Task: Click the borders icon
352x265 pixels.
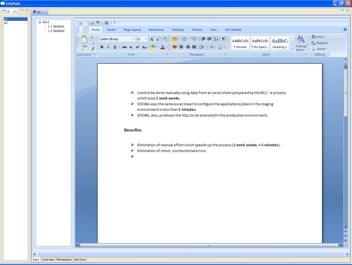Action: [x=220, y=47]
